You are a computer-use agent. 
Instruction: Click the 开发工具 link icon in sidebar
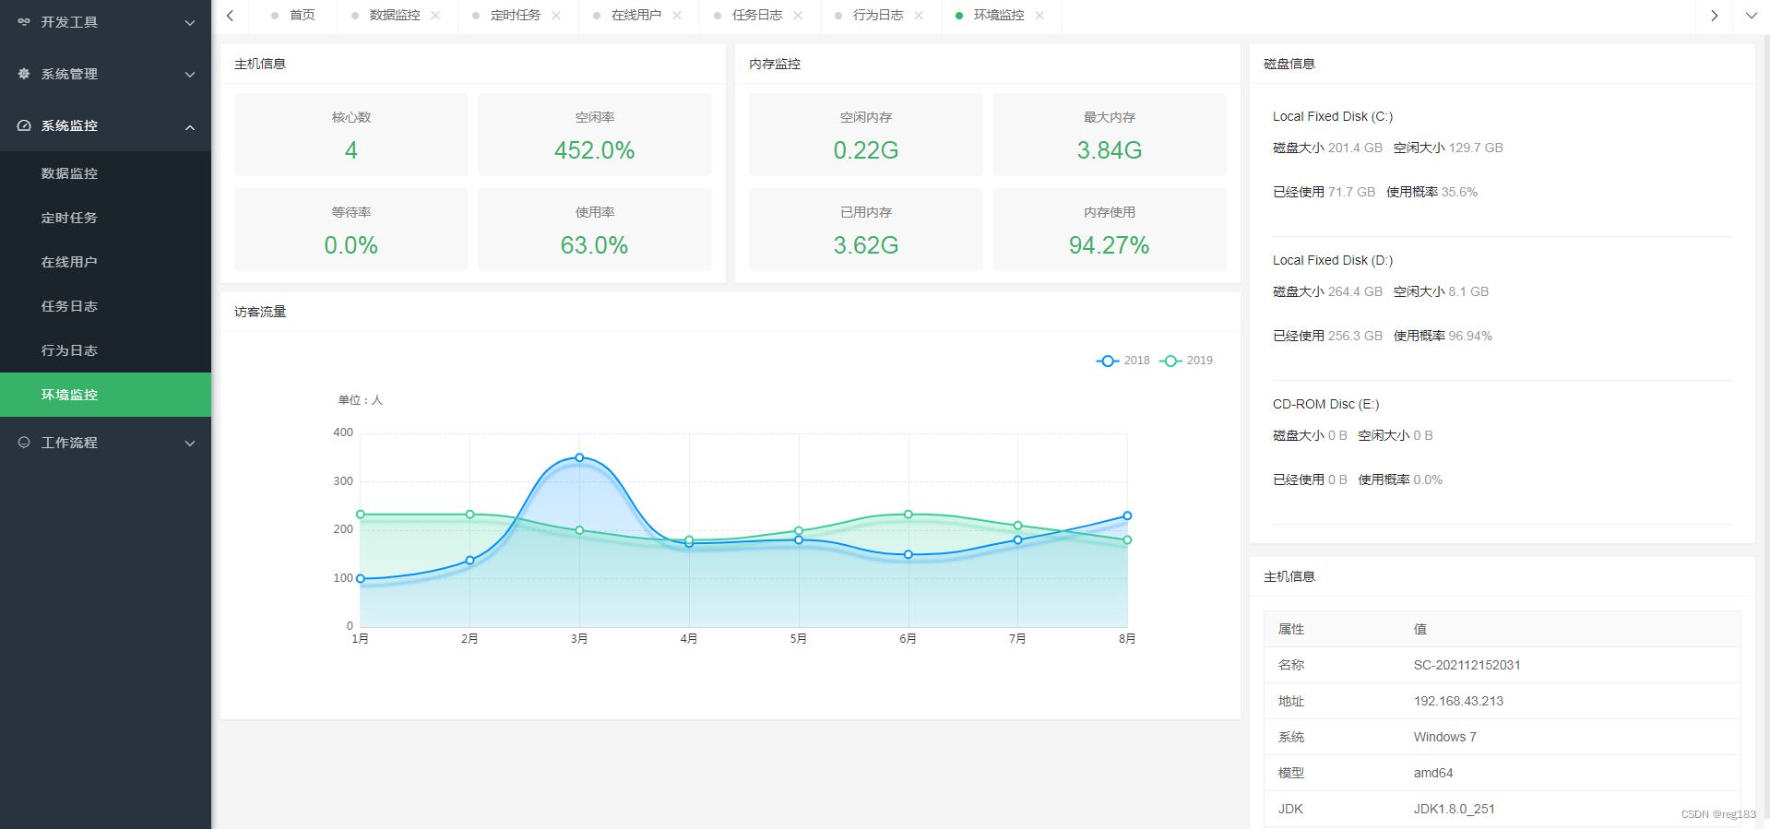(24, 22)
